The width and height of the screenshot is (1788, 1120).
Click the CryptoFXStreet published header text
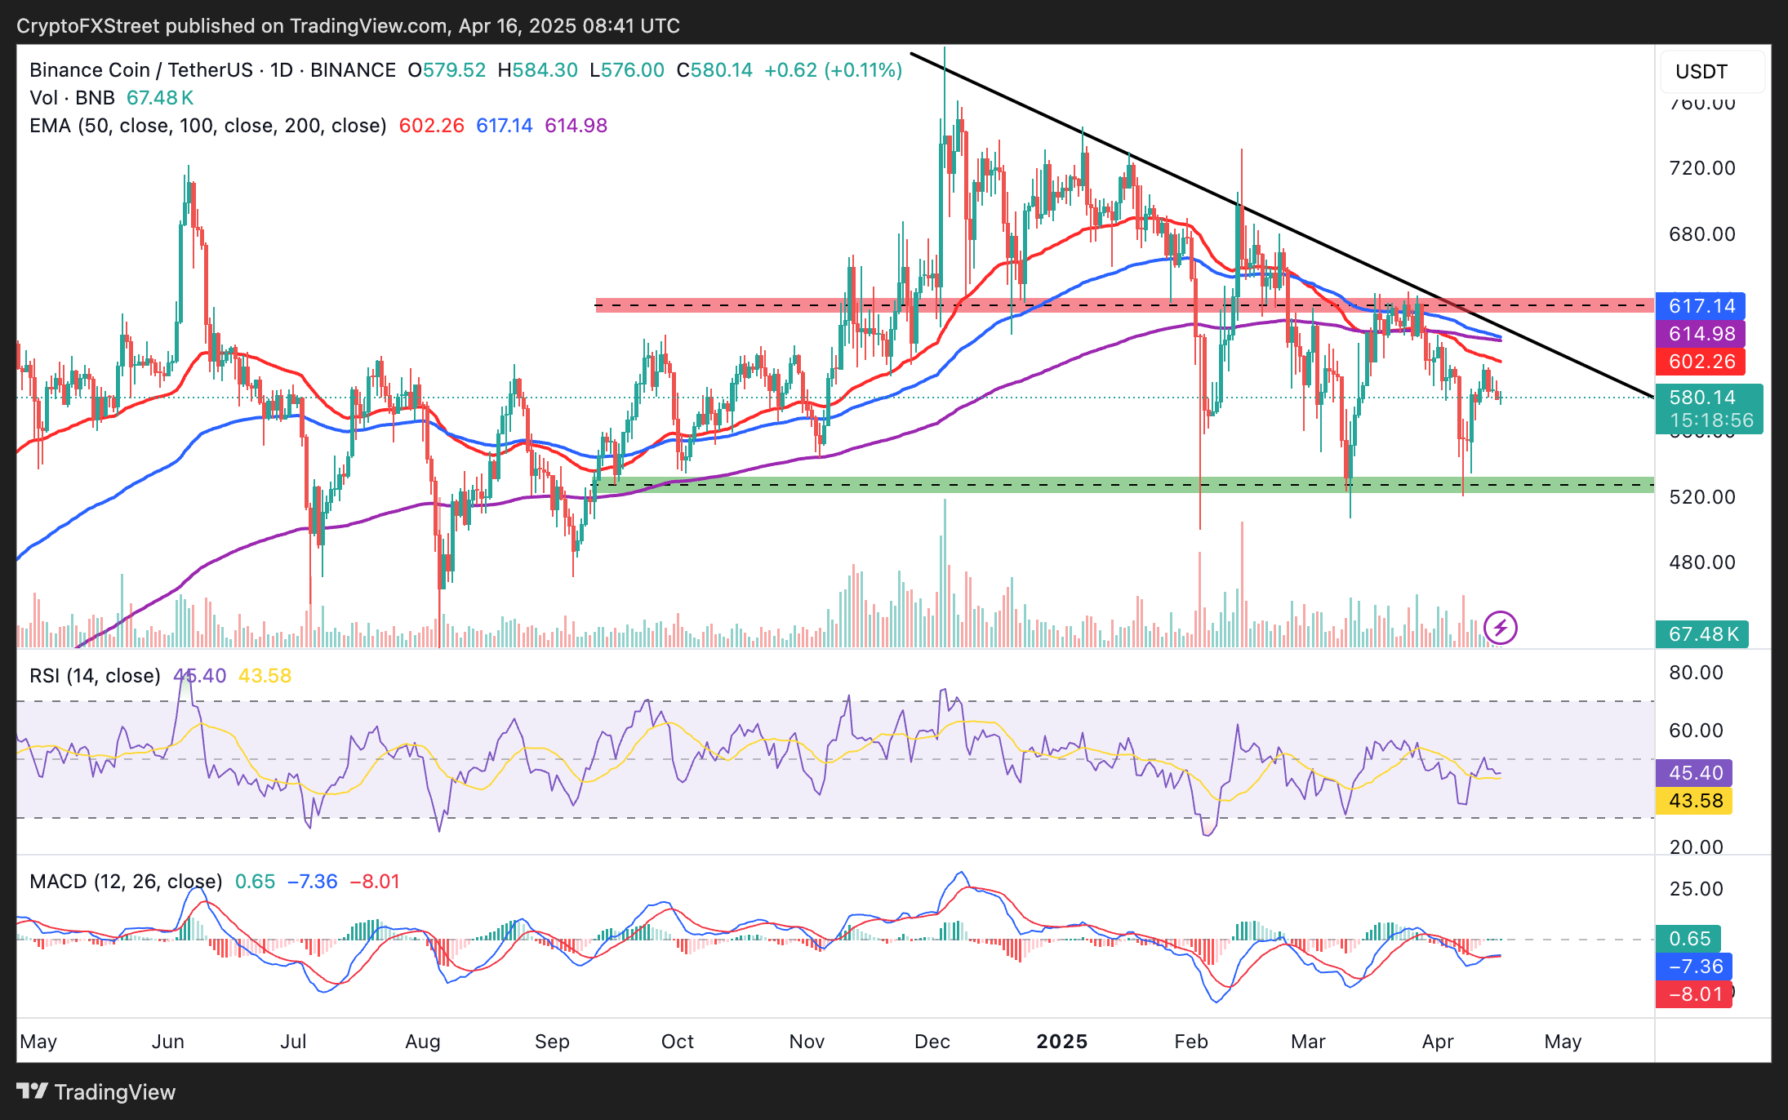click(x=348, y=26)
